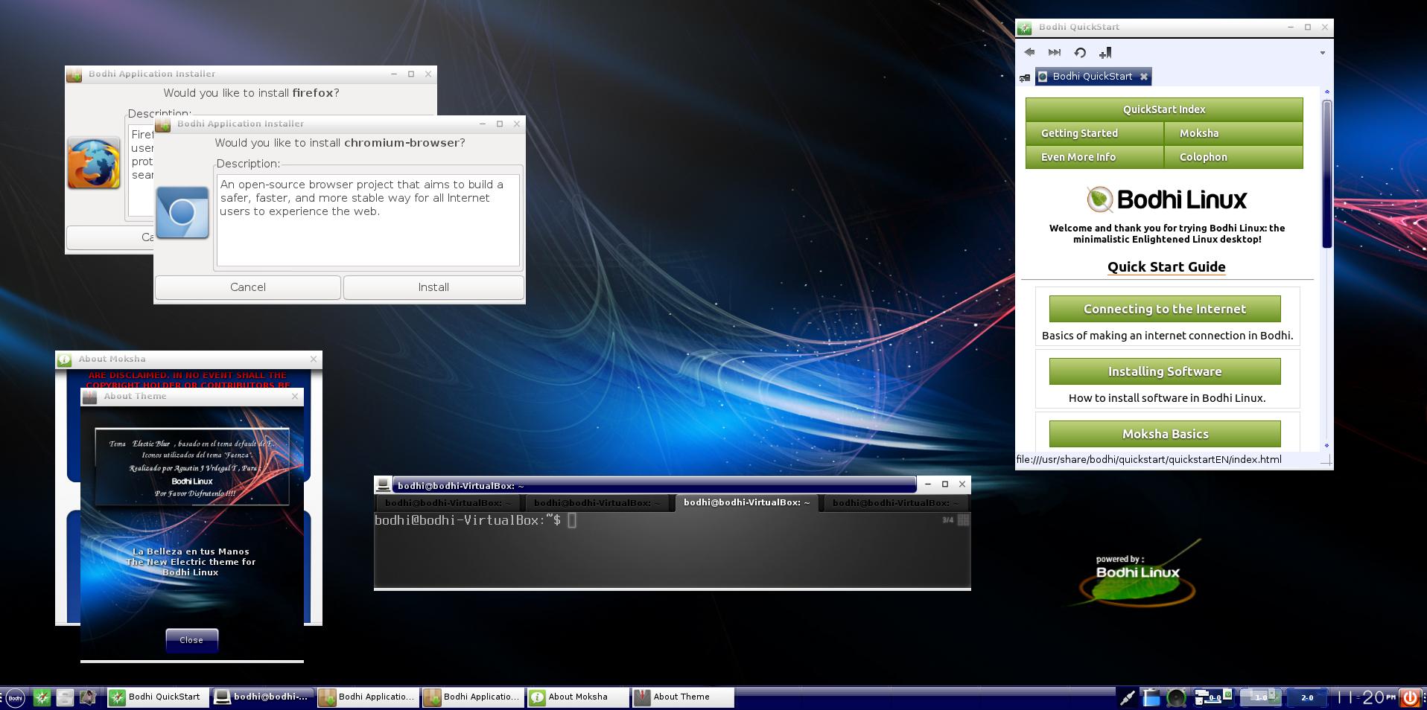
Task: Click the terminal command prompt area
Action: click(x=672, y=551)
